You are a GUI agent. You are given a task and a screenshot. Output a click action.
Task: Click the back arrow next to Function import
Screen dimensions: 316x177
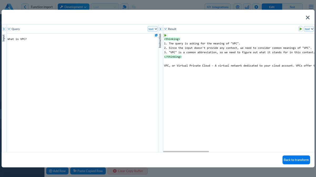25,7
